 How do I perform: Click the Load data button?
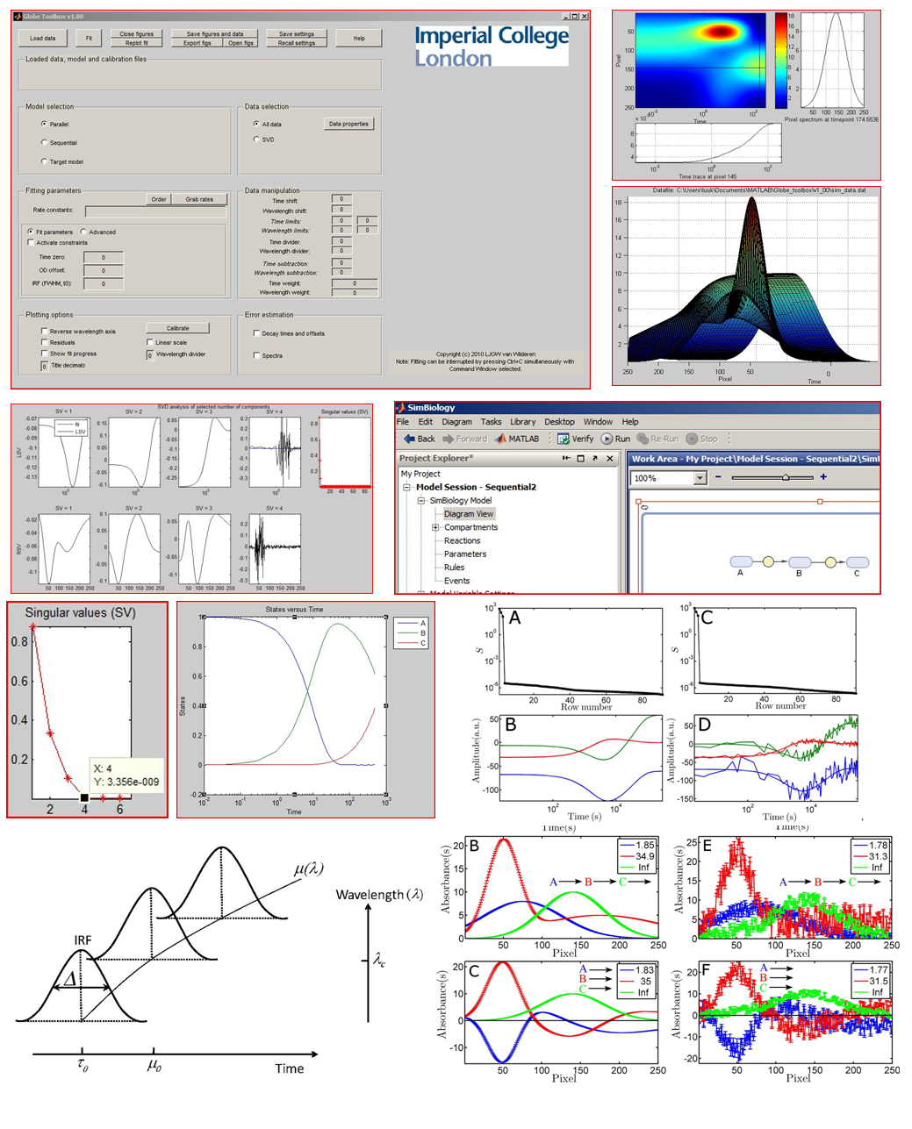42,38
